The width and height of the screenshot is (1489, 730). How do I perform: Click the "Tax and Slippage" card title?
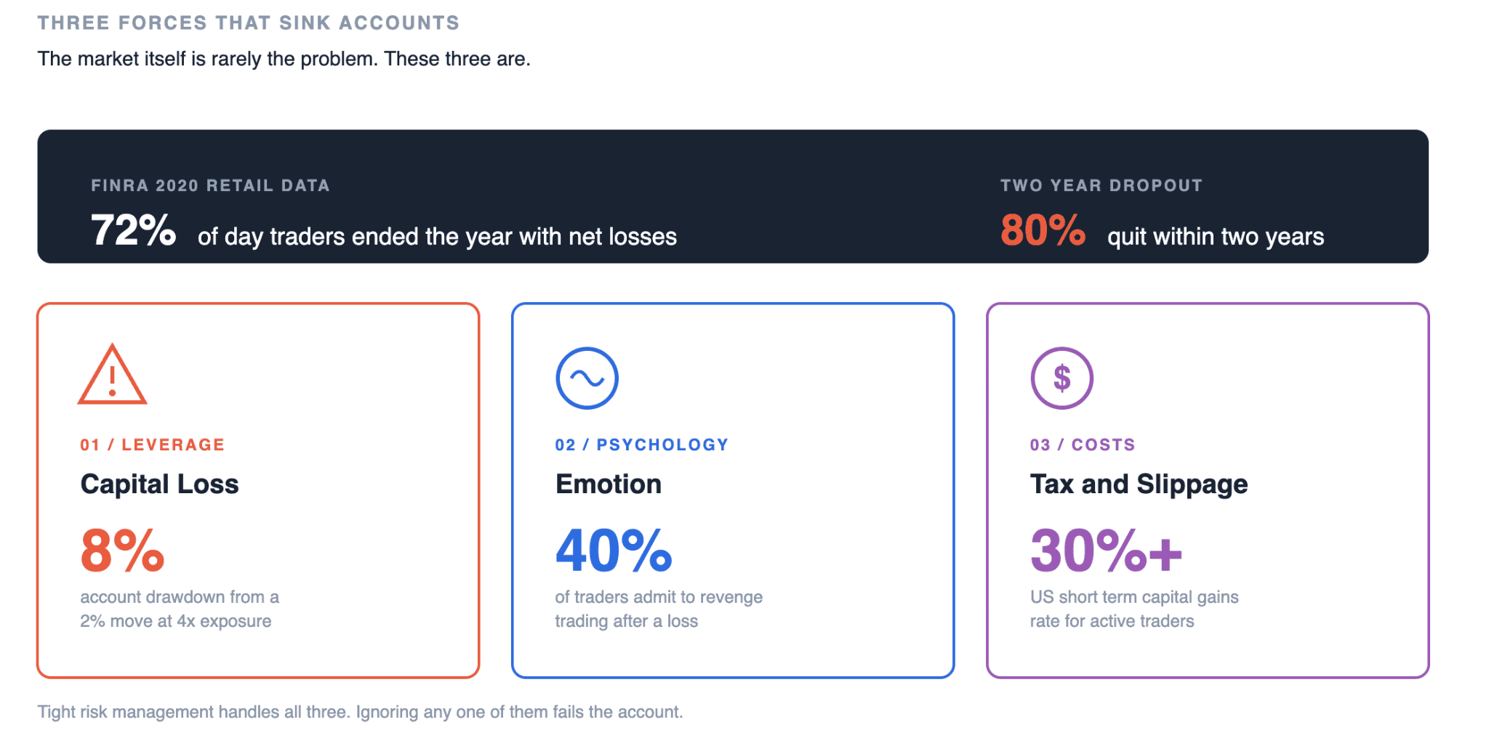coord(1139,484)
